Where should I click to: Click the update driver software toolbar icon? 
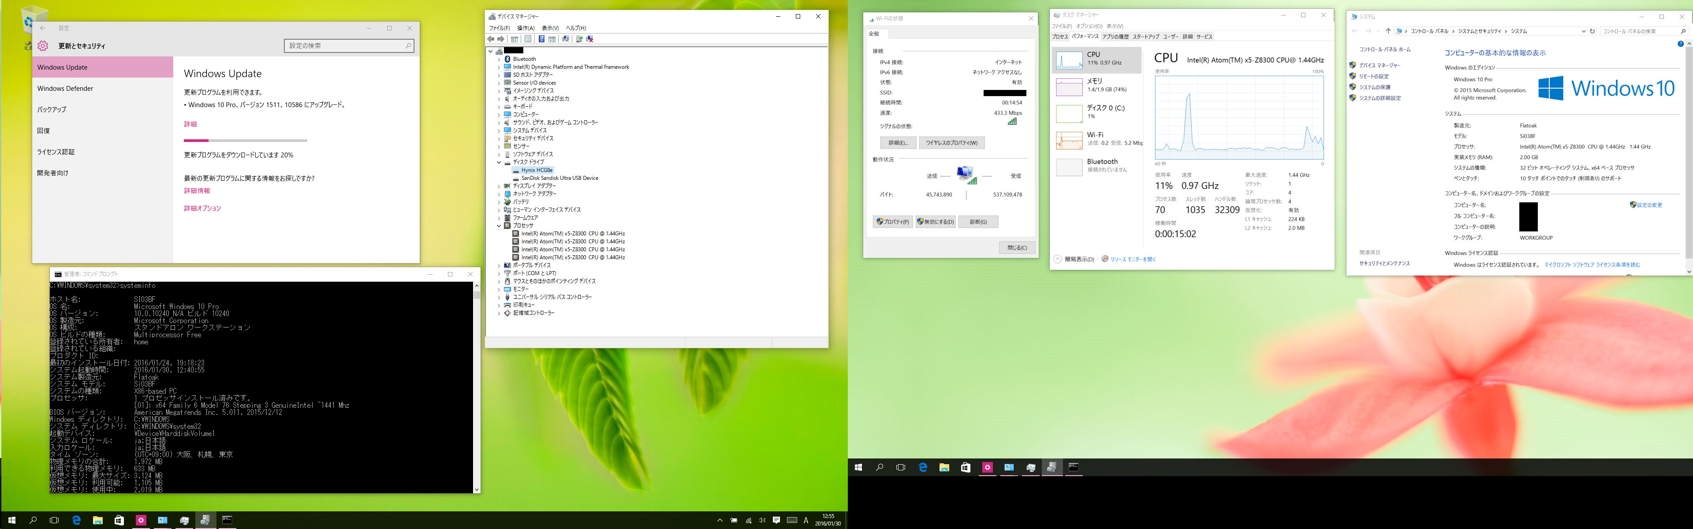[x=579, y=39]
